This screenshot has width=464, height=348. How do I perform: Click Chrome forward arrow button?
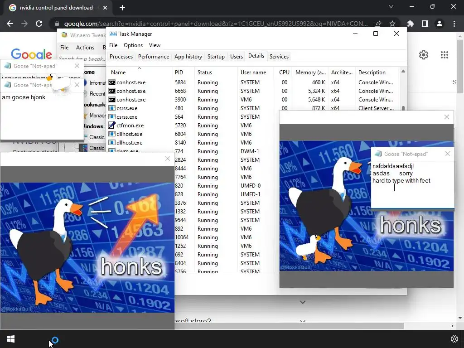point(24,24)
